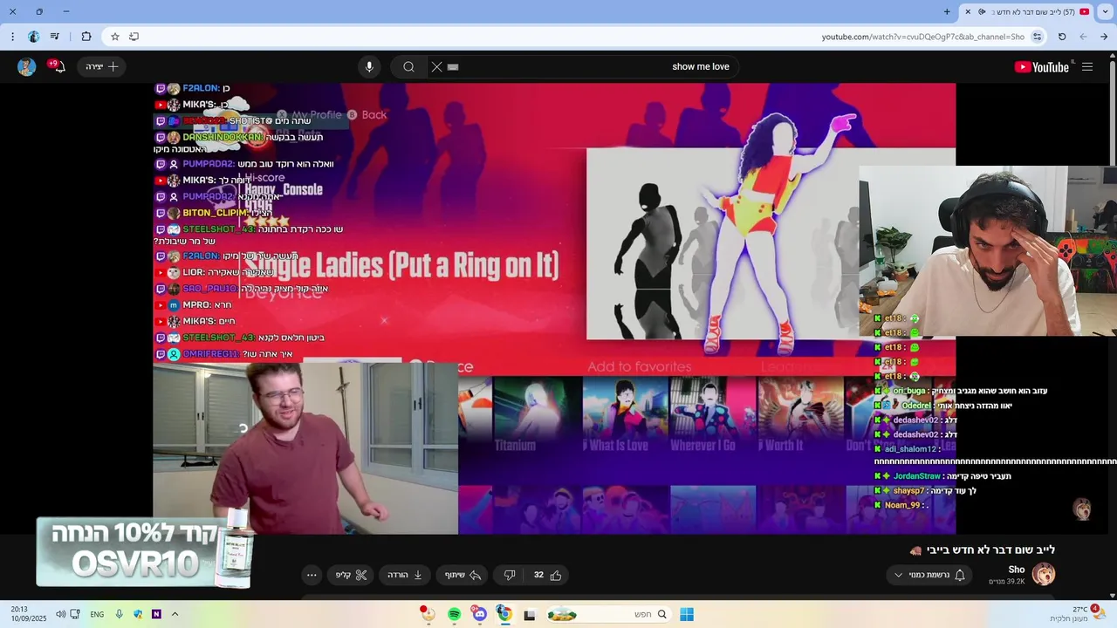Open the volume icon in system tray
1117x628 pixels.
(x=60, y=614)
